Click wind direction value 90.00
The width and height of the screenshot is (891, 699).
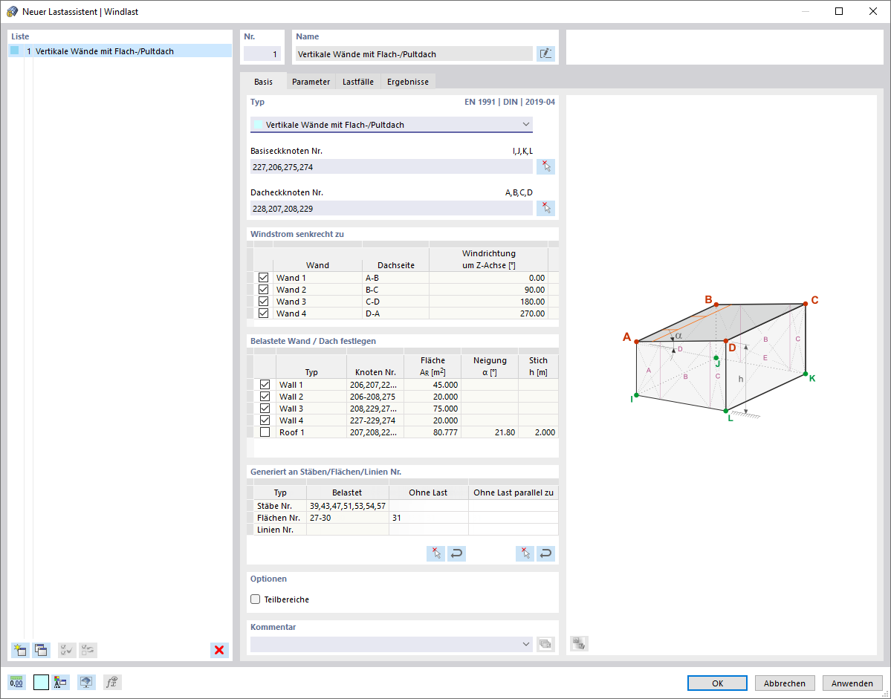[x=489, y=290]
